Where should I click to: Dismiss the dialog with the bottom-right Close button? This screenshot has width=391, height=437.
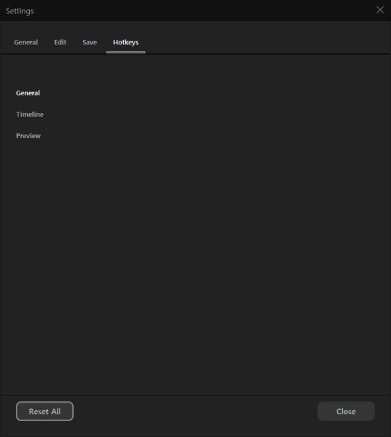click(x=346, y=412)
